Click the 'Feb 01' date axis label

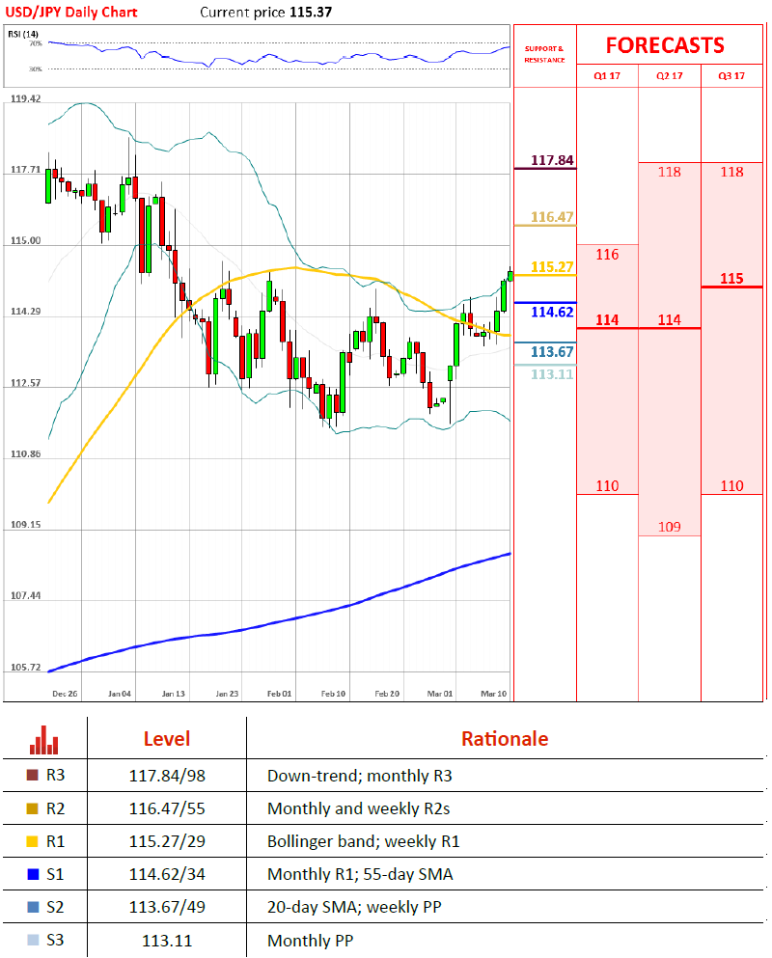point(279,694)
